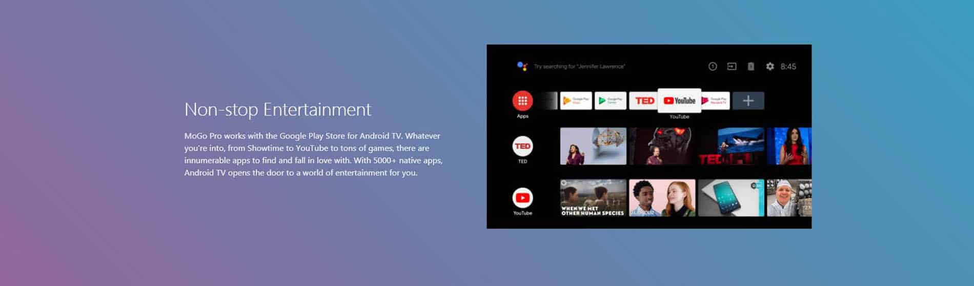Open the TED app tile in favorites

coord(644,100)
